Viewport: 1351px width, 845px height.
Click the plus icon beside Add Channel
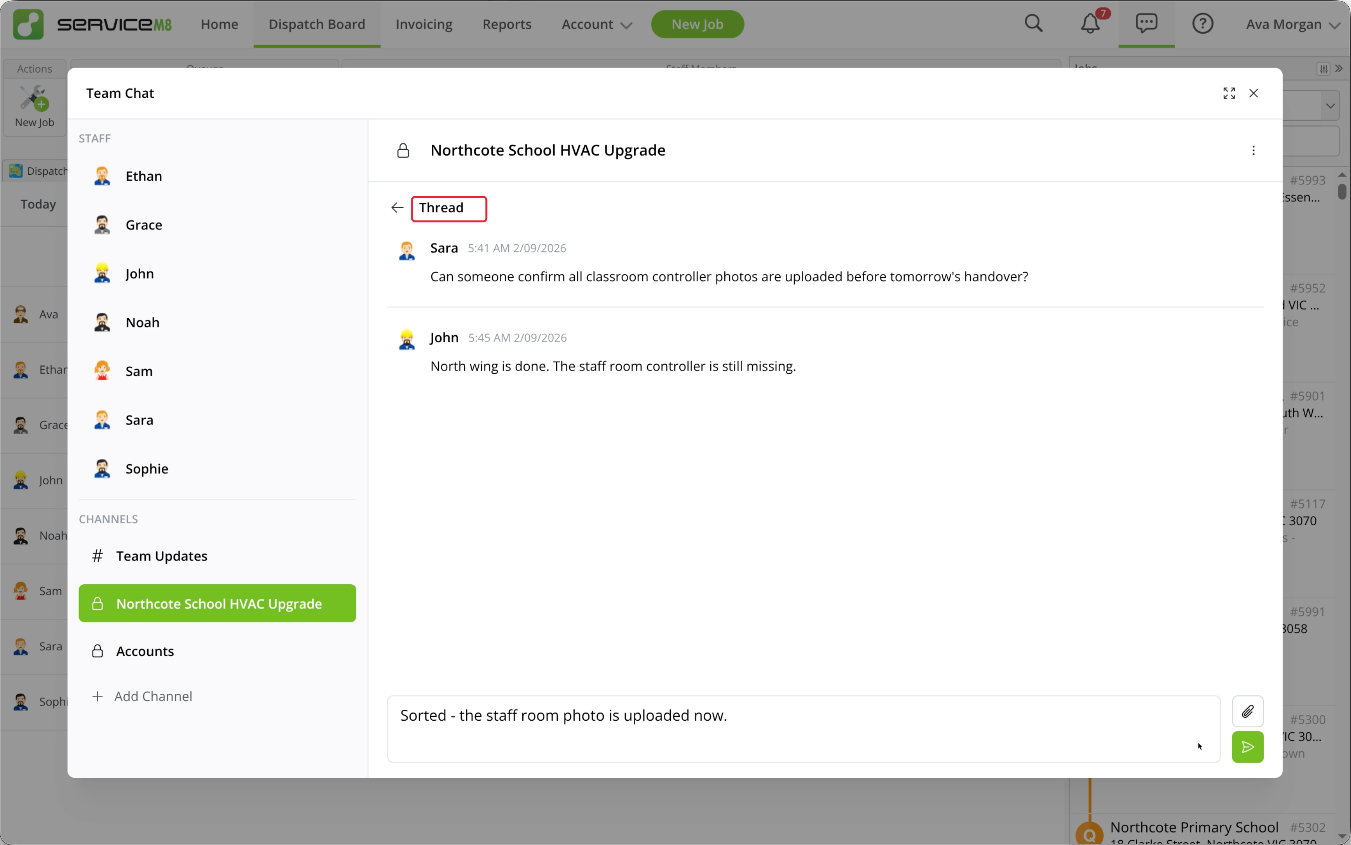point(97,696)
